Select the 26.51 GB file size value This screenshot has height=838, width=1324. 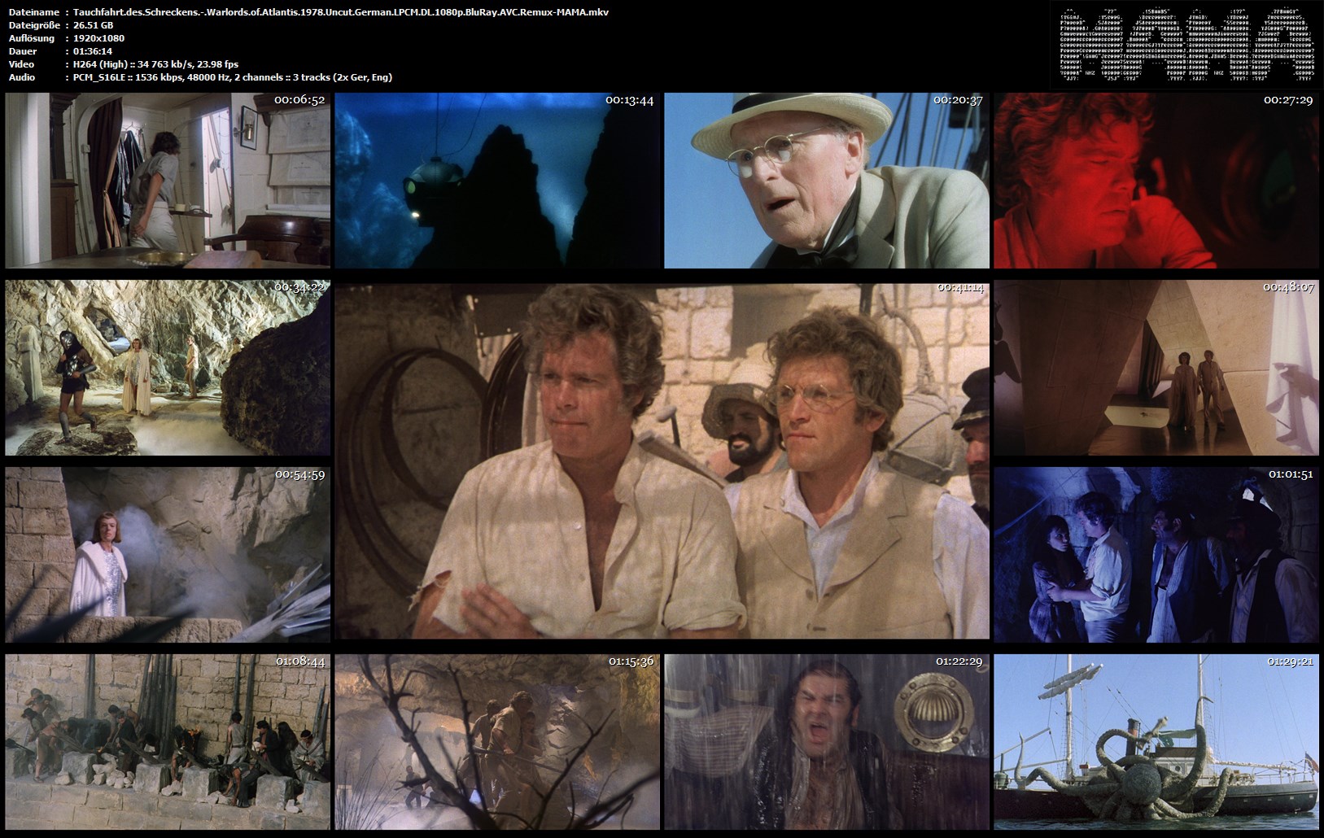(x=94, y=25)
